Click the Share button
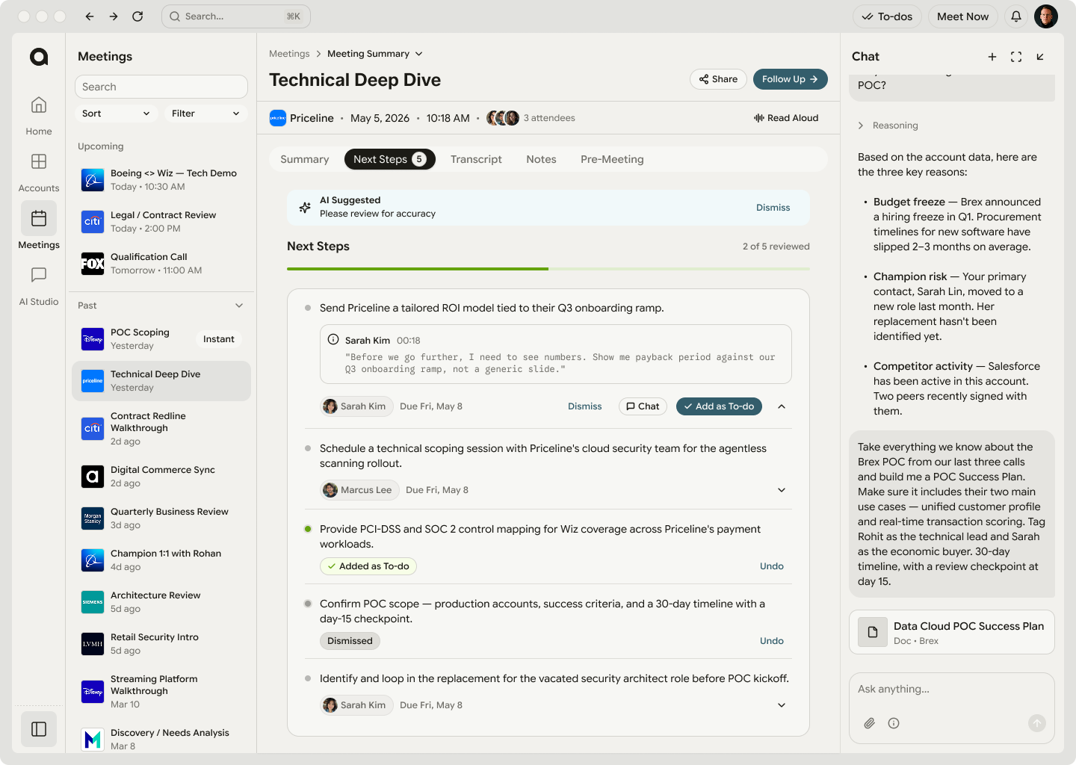This screenshot has width=1076, height=765. 718,79
